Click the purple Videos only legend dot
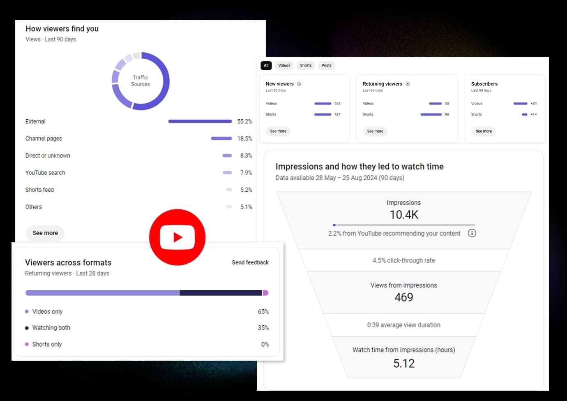 27,312
